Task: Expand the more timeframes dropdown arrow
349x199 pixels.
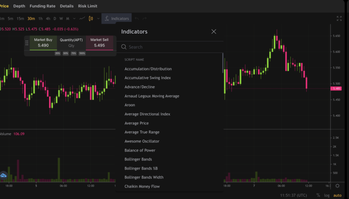Action: (x=74, y=19)
